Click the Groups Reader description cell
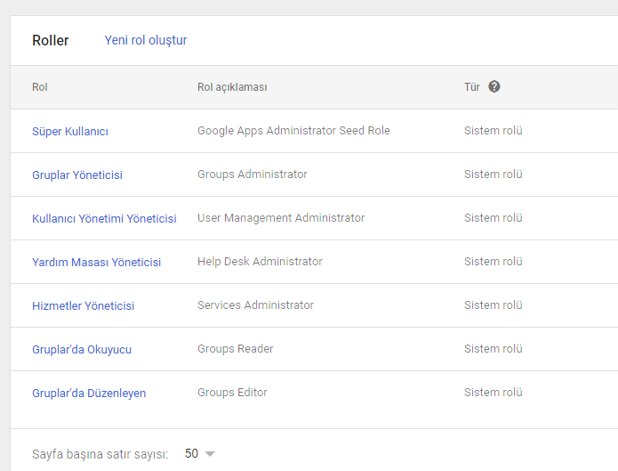Viewport: 618px width, 471px height. coord(235,349)
